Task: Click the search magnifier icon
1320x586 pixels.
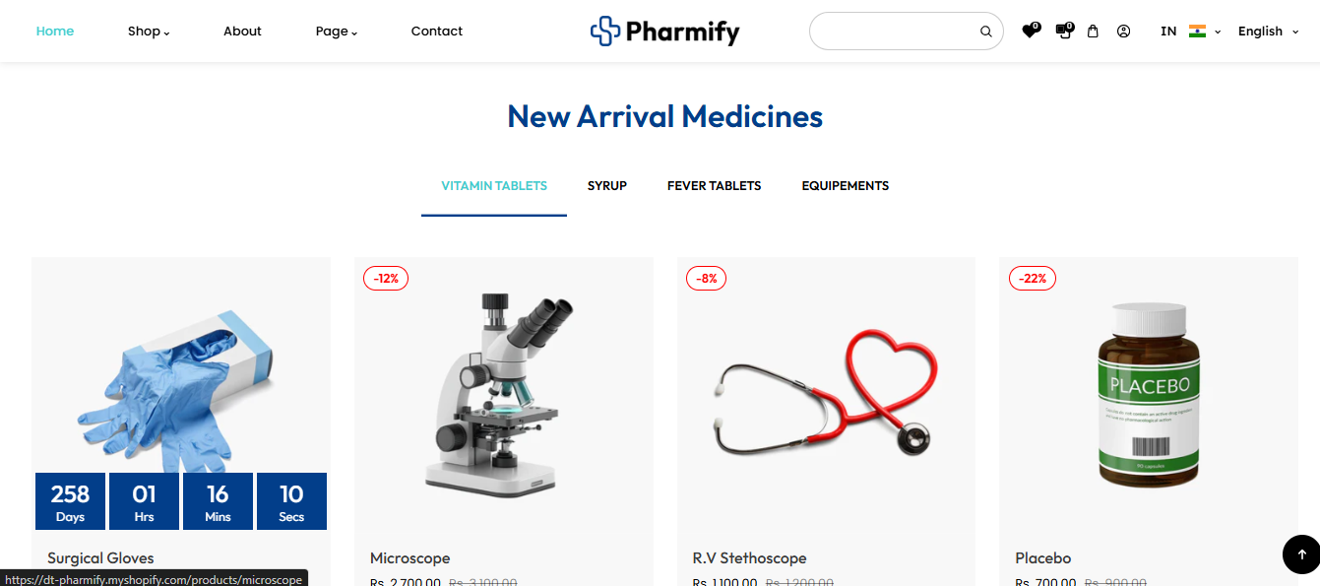Action: tap(985, 32)
